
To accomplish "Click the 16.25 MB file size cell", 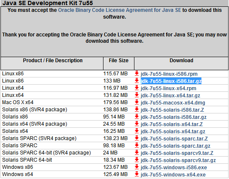I will 114,131.
